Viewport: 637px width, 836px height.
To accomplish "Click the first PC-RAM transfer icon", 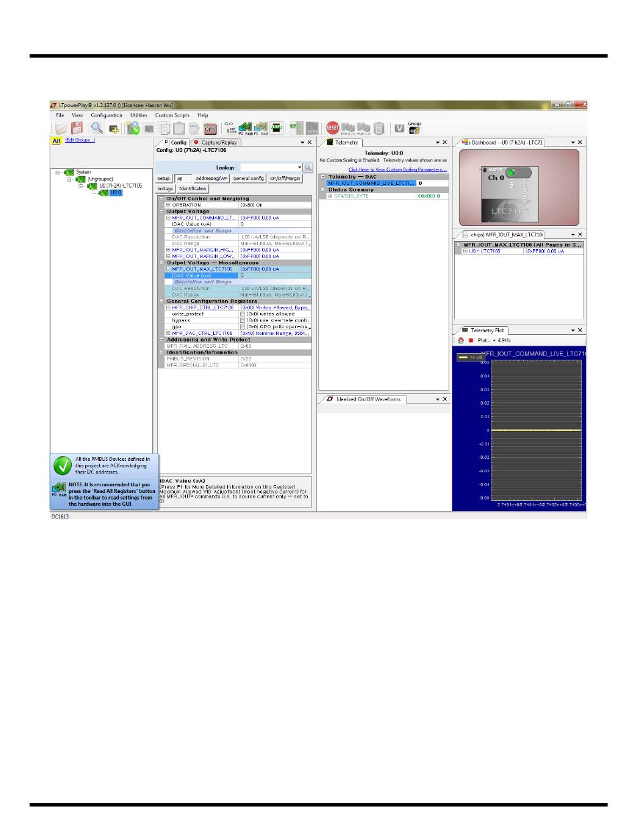I will point(245,128).
